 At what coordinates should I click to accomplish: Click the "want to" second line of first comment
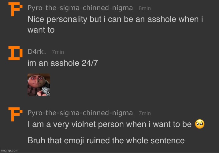coord(41,30)
